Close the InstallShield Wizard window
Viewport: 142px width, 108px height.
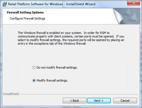(134, 3)
